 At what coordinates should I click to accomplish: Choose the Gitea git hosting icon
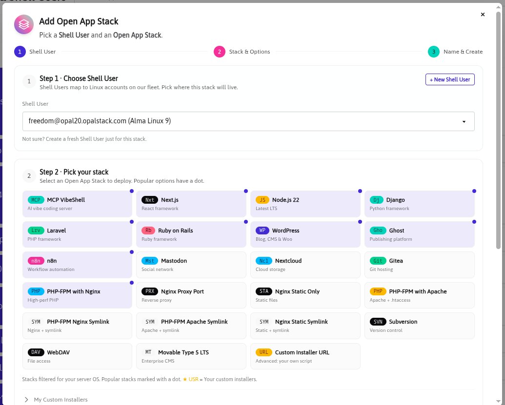[378, 261]
